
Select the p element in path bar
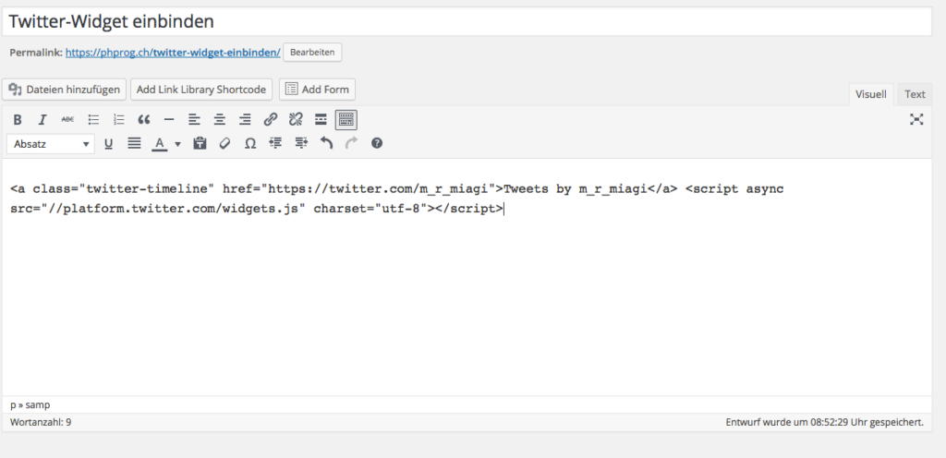pos(13,405)
